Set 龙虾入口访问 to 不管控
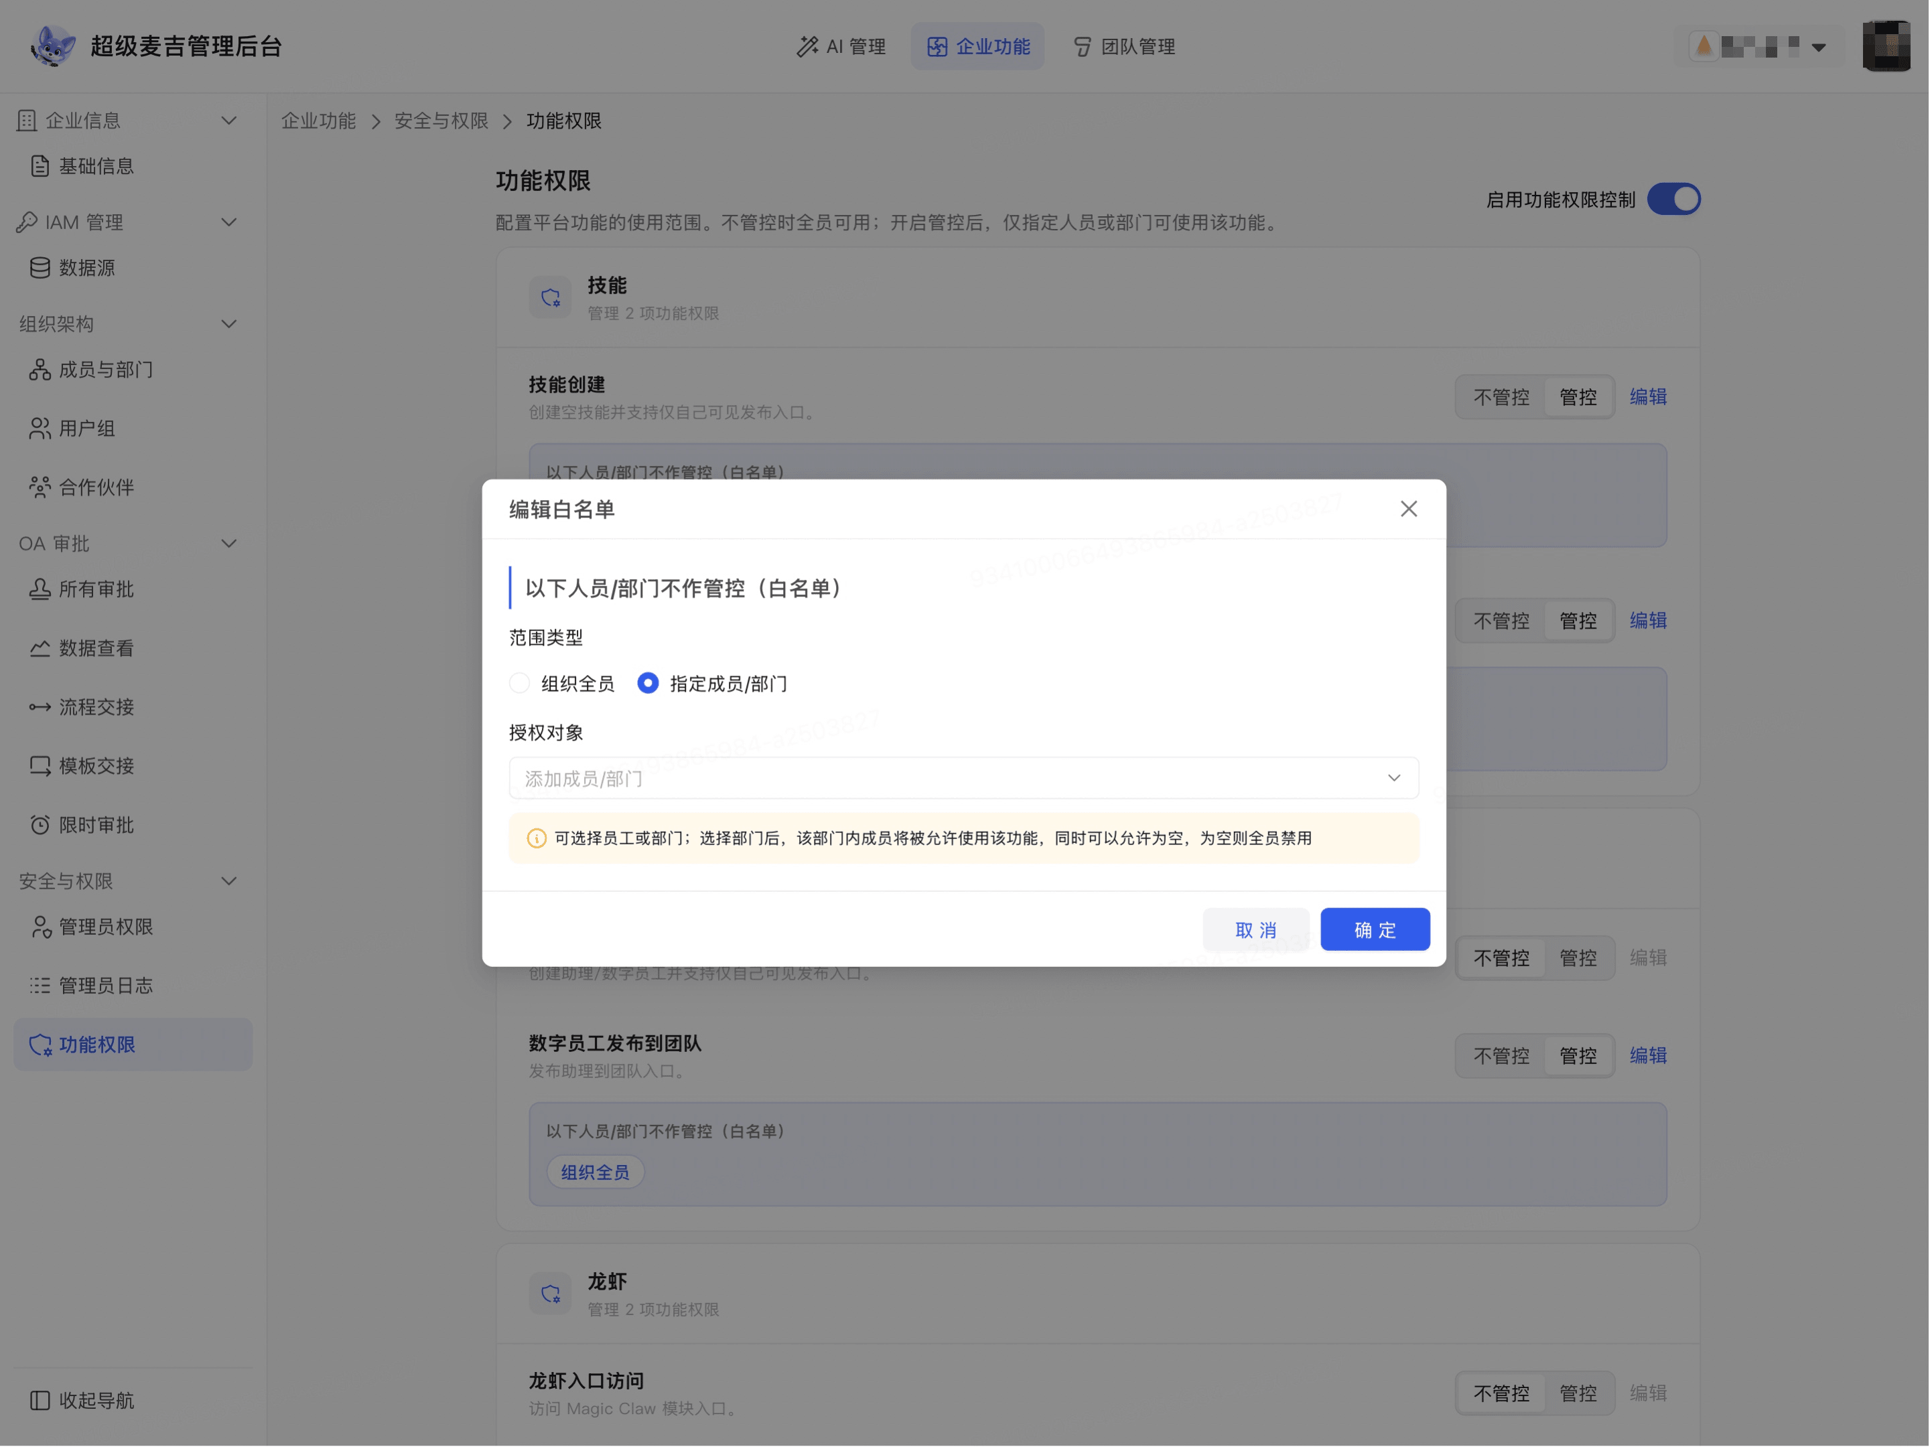The image size is (1930, 1447). (1502, 1394)
